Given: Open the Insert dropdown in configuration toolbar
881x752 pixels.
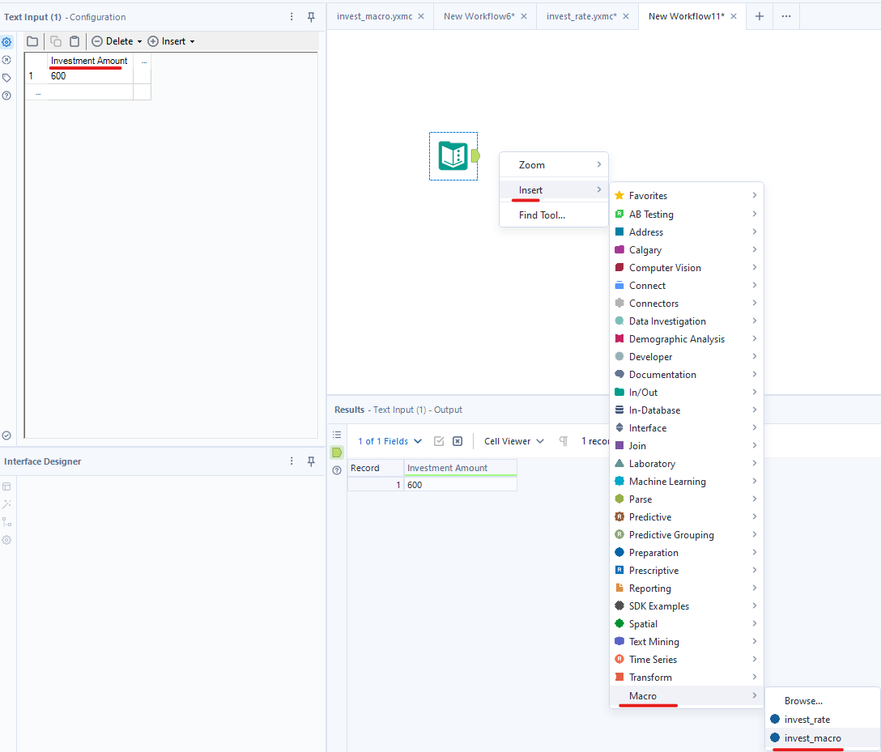Looking at the screenshot, I should (x=171, y=41).
